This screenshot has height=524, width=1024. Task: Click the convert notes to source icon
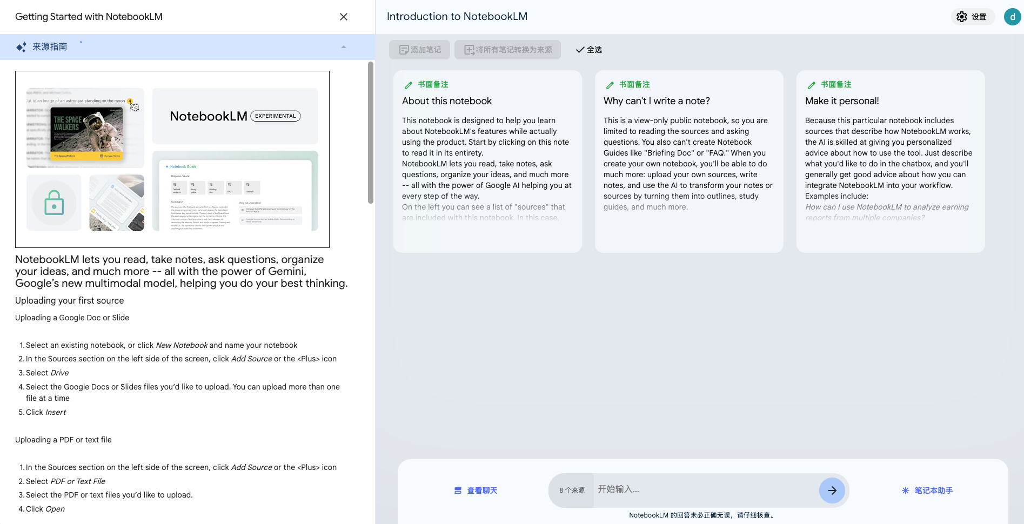pyautogui.click(x=469, y=50)
